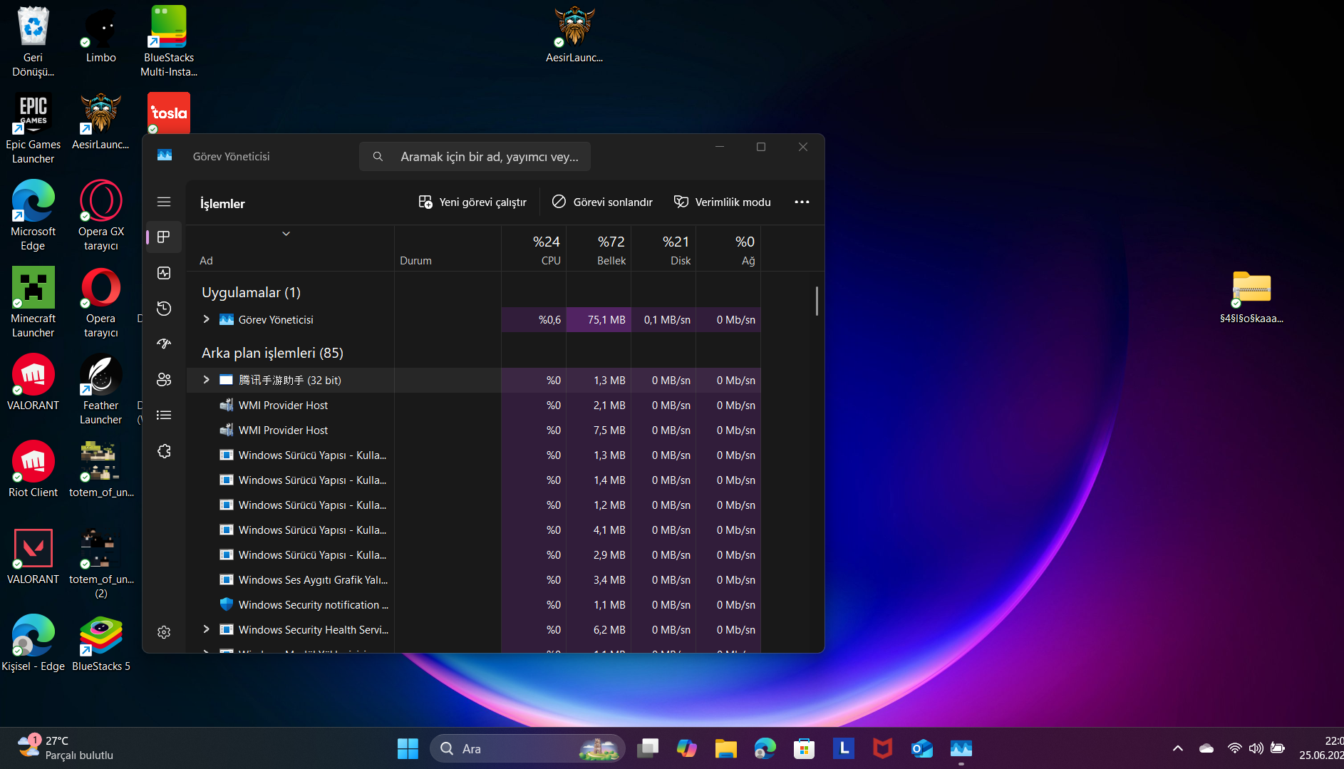Viewport: 1344px width, 769px height.
Task: Open the Performance page from the sidebar
Action: (x=164, y=273)
